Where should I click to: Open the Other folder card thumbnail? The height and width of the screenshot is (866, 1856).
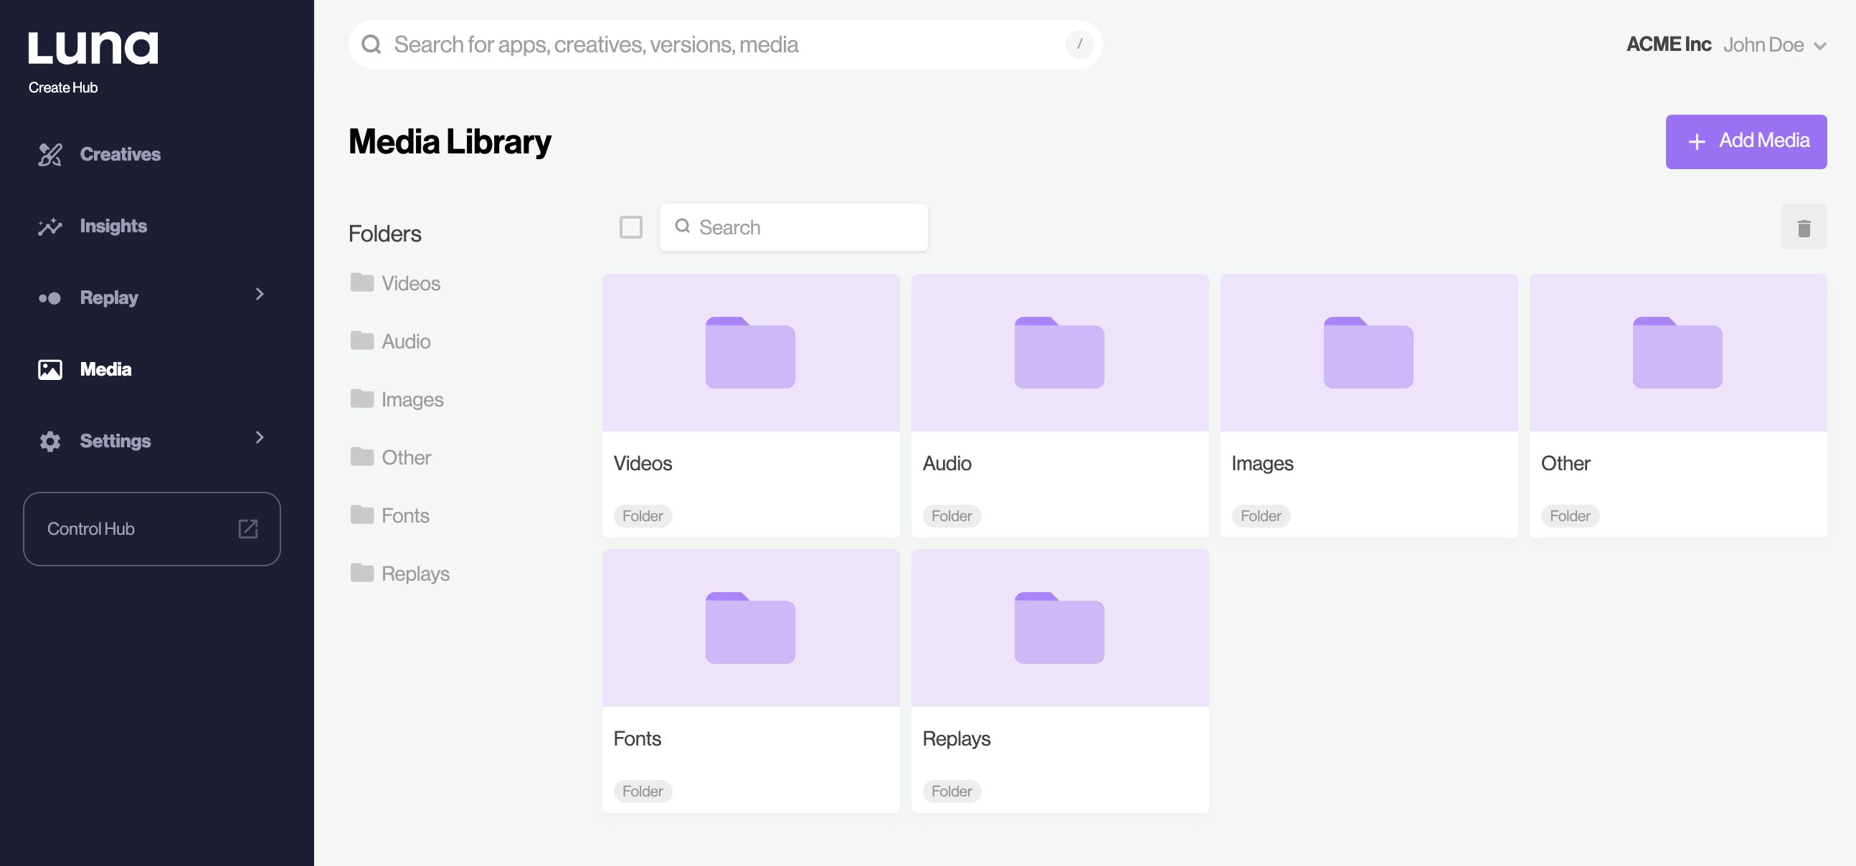pos(1678,353)
